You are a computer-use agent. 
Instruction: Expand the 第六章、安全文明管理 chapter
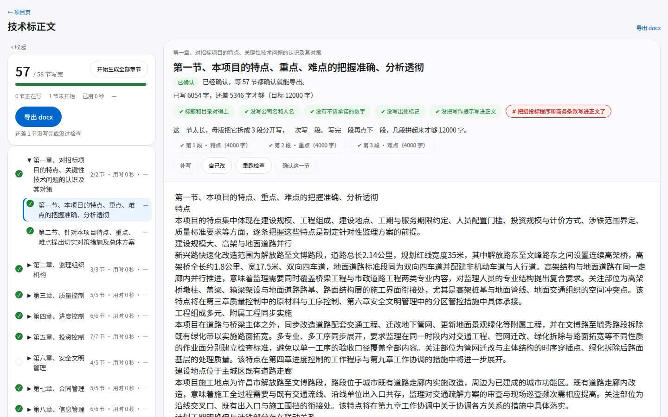pyautogui.click(x=29, y=358)
